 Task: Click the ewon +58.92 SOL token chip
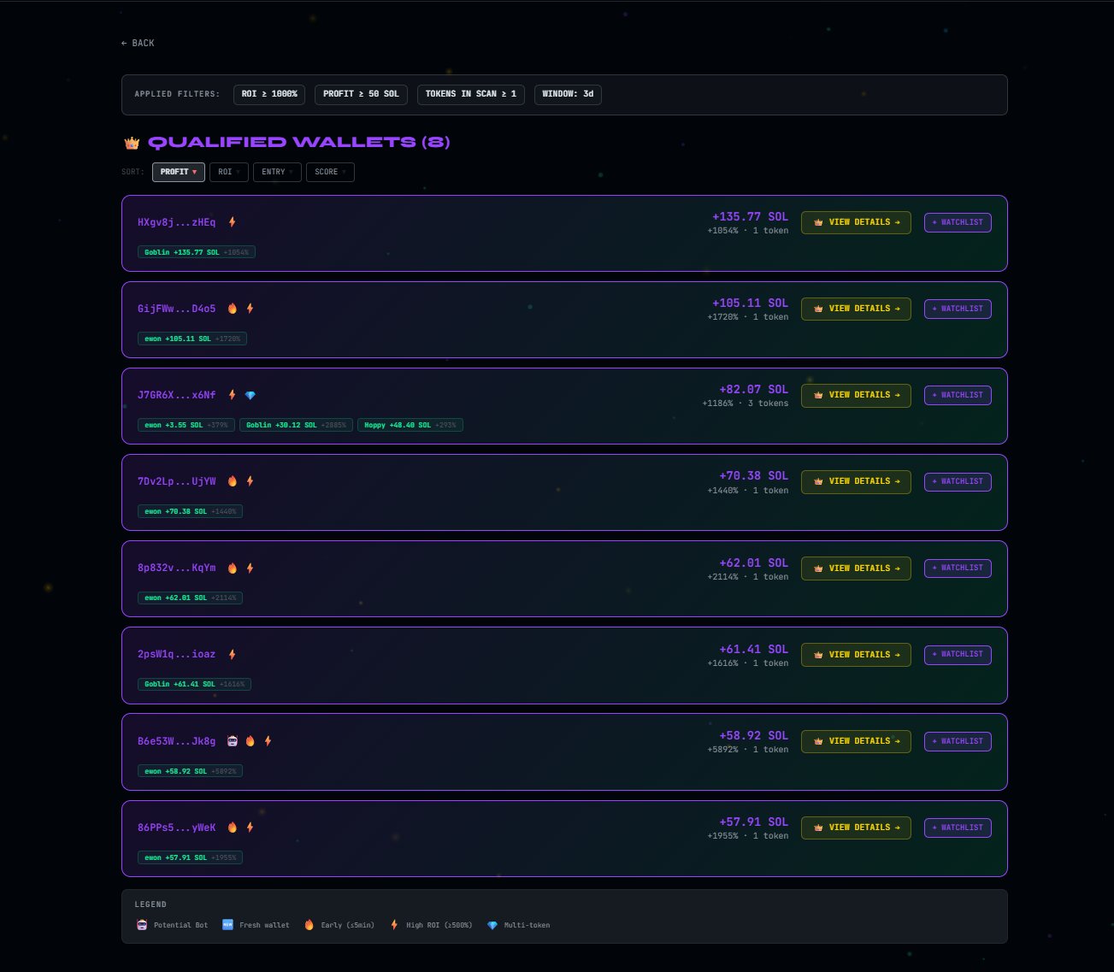pos(190,771)
